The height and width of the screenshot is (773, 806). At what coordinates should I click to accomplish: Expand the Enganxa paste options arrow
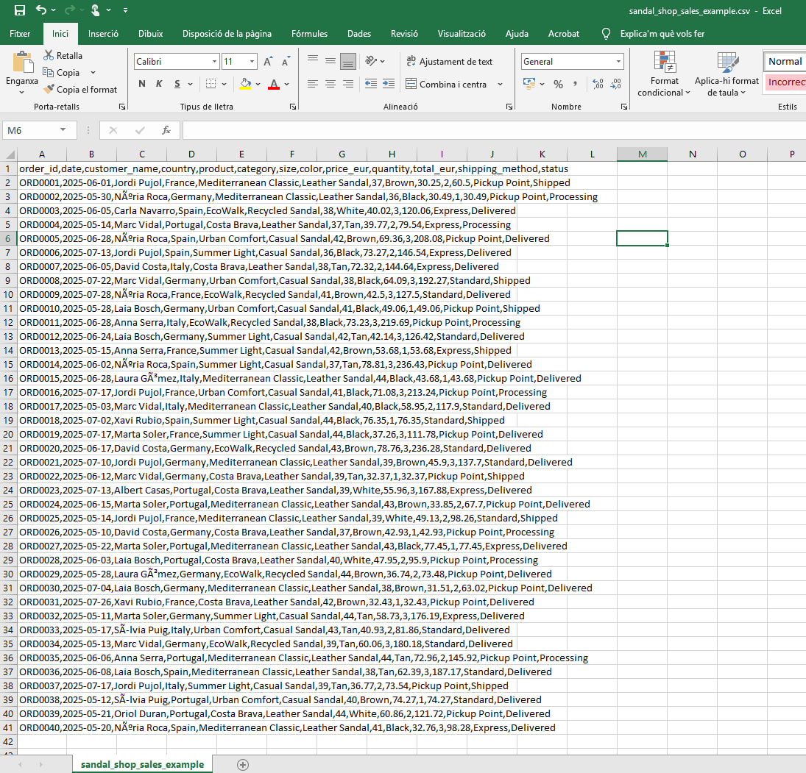[x=21, y=93]
